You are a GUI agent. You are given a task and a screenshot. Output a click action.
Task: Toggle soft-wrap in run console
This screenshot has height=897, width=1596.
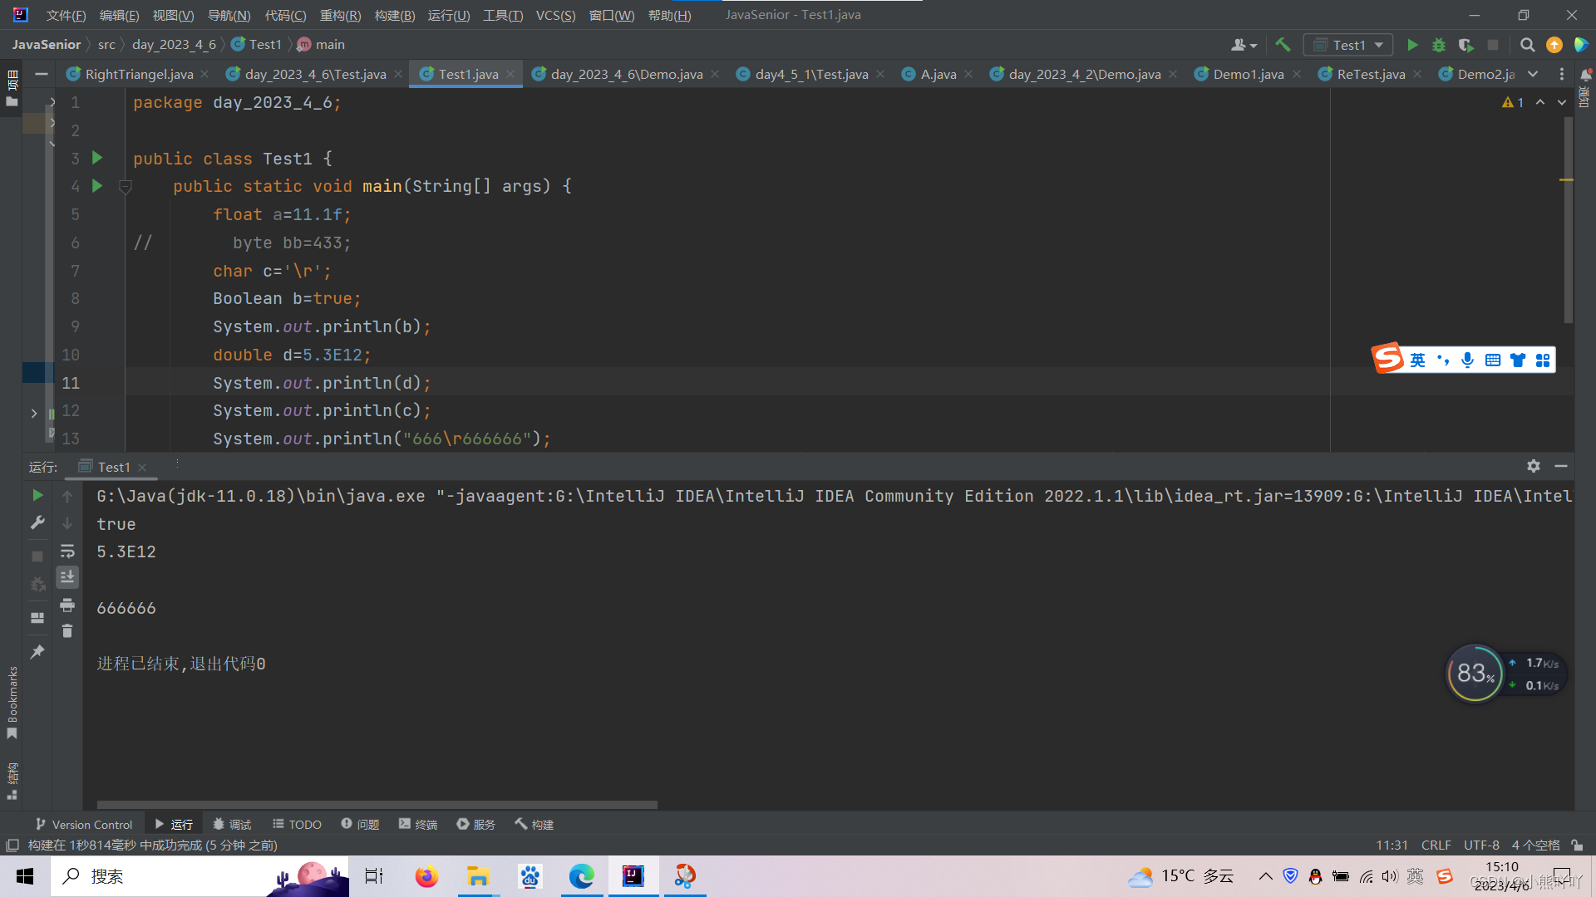pyautogui.click(x=67, y=551)
